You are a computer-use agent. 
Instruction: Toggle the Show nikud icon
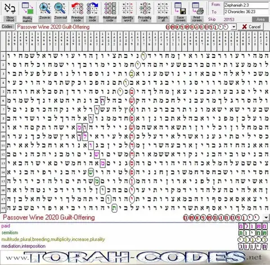pyautogui.click(x=10, y=8)
